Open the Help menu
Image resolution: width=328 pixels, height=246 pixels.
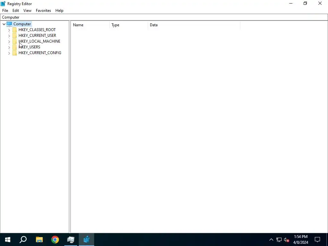coord(59,11)
